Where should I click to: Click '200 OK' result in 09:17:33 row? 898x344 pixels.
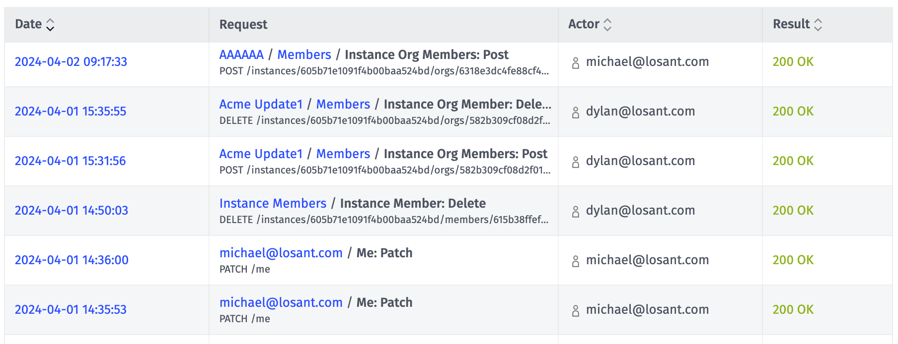tap(793, 61)
